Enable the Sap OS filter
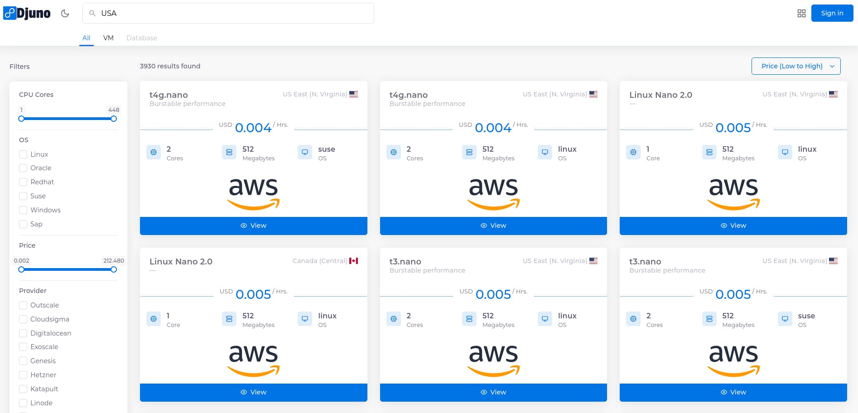Image resolution: width=858 pixels, height=413 pixels. point(23,224)
